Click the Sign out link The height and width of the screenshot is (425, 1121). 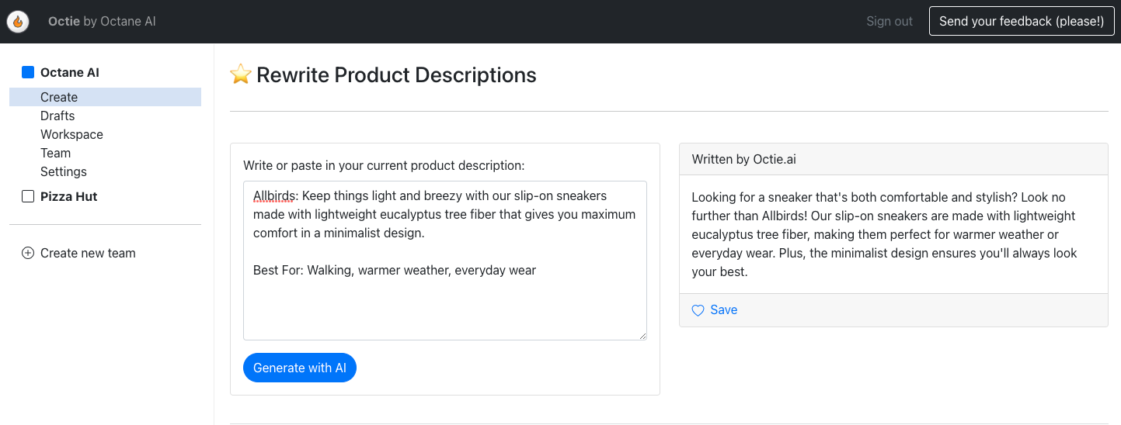point(889,21)
